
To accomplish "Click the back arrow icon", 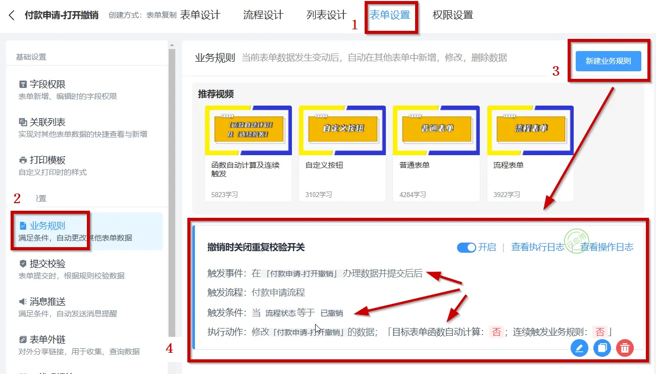I will pos(12,15).
